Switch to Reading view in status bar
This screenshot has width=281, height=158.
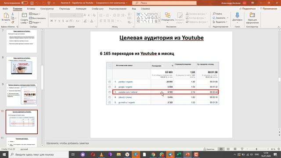point(235,149)
